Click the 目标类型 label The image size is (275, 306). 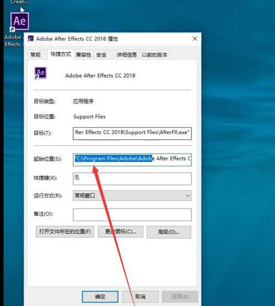pos(45,101)
